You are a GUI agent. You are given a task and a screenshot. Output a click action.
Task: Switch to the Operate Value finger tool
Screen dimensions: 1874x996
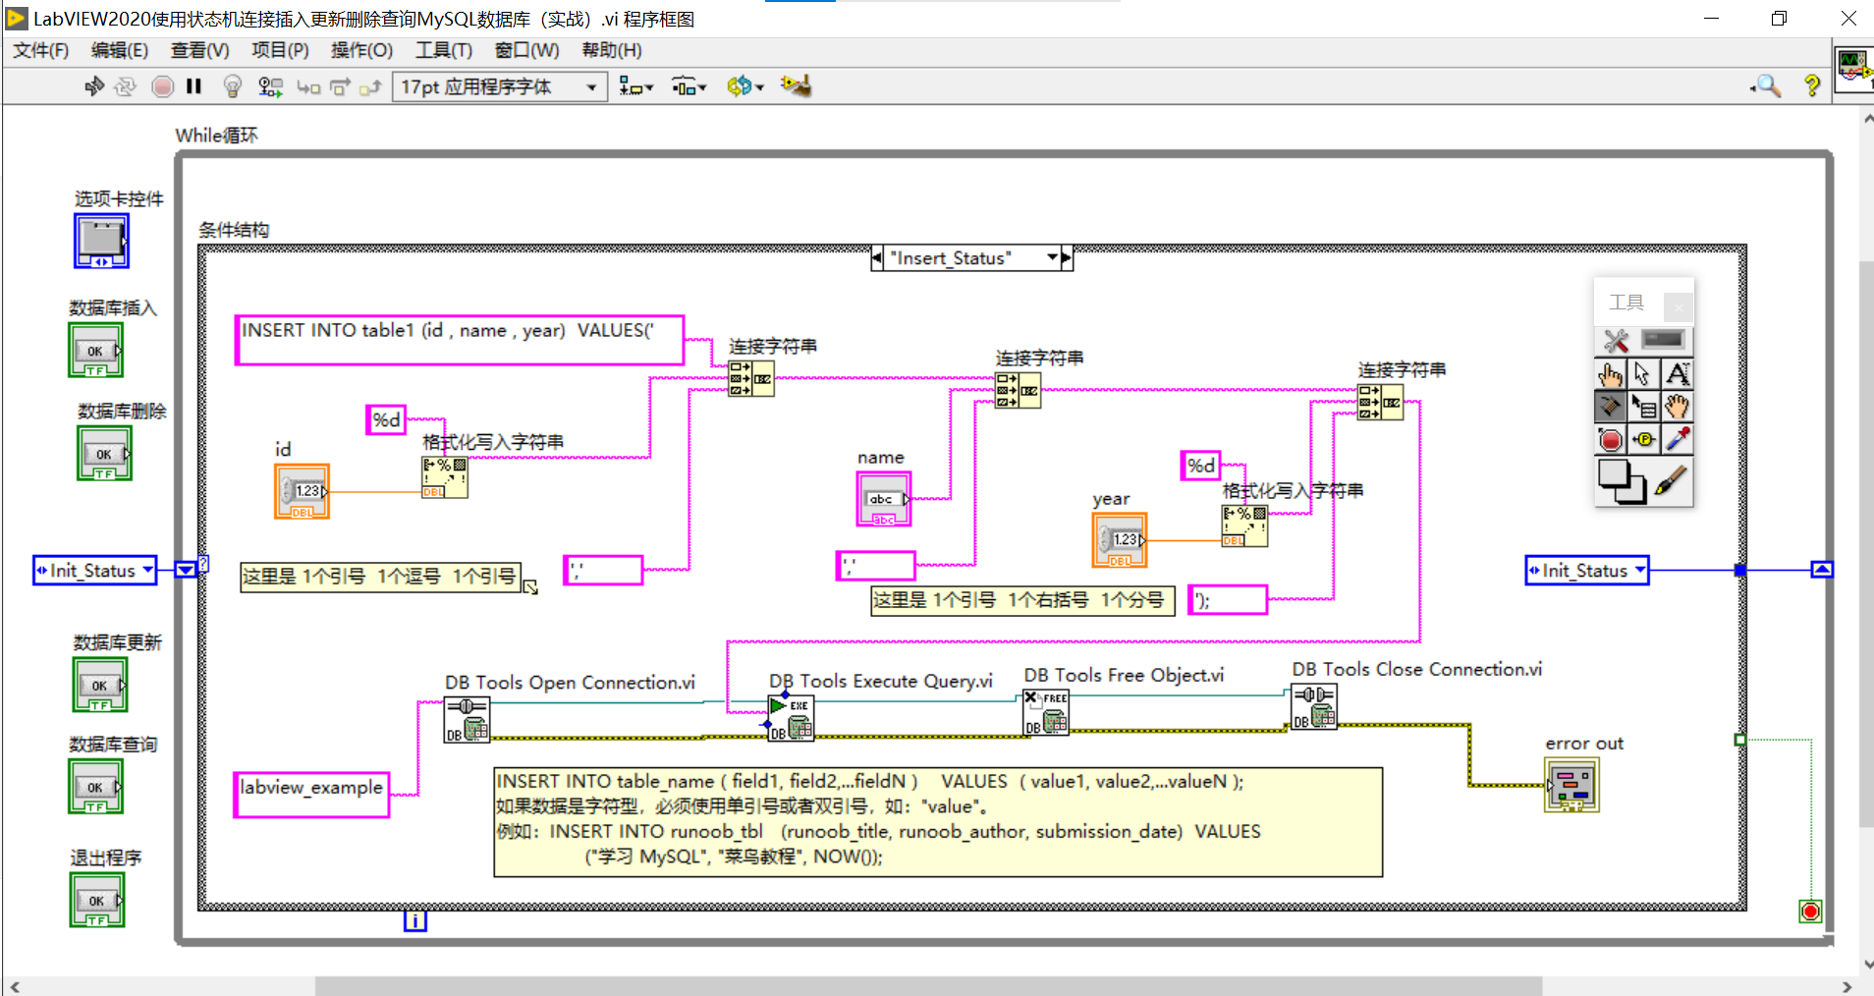tap(1611, 374)
